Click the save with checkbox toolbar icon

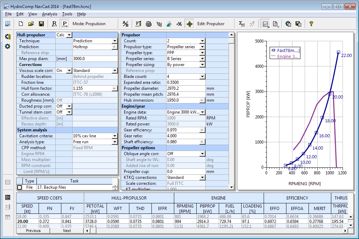coord(298,24)
